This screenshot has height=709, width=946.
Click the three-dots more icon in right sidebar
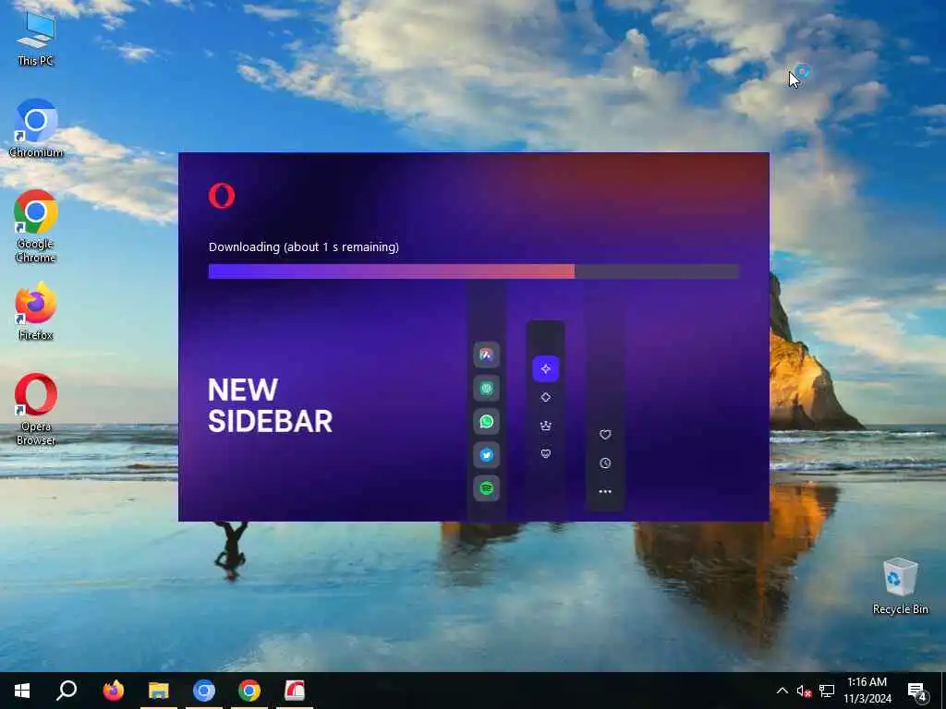tap(605, 491)
